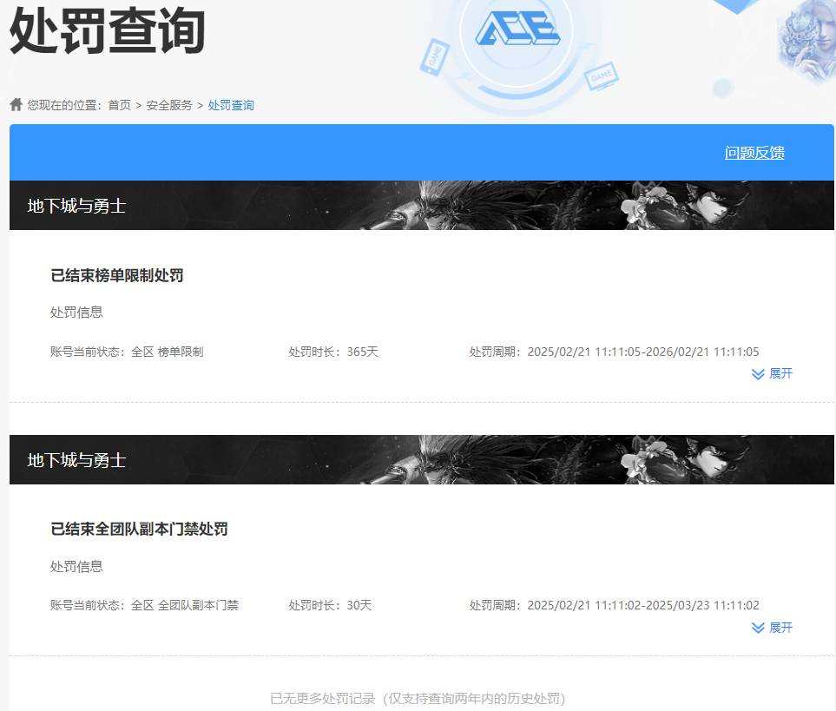
Task: Click status 全区 全团队副本门禁
Action: coord(144,605)
